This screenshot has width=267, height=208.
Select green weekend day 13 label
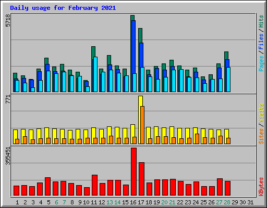pos(110,202)
